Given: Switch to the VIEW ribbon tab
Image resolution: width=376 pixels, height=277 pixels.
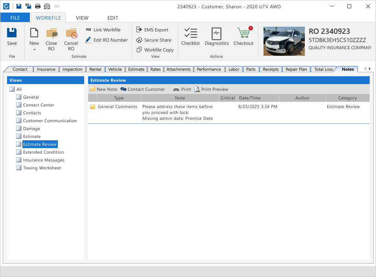Looking at the screenshot, I should coord(82,18).
